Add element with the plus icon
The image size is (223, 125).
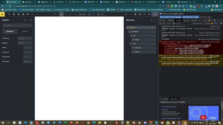tap(32, 14)
